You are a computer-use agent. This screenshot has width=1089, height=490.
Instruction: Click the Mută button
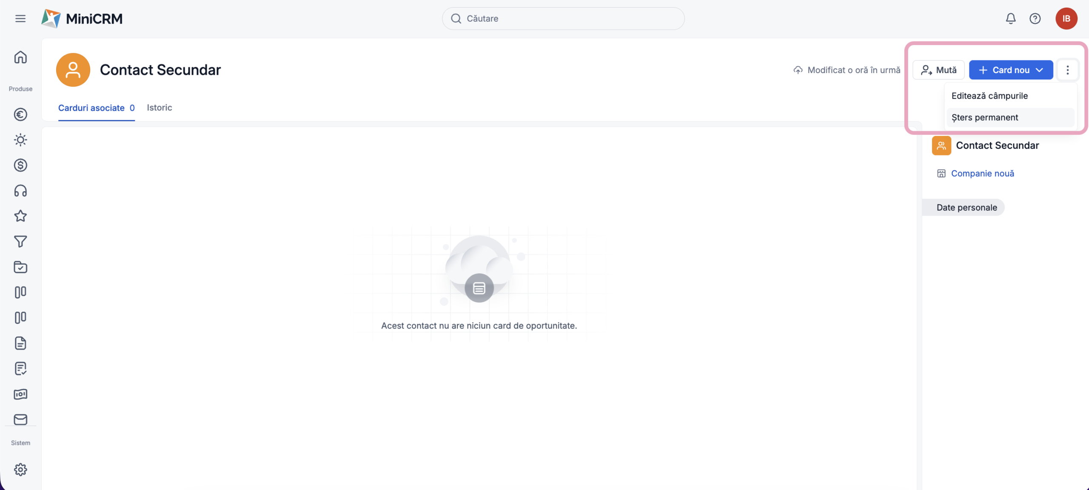[x=938, y=70]
